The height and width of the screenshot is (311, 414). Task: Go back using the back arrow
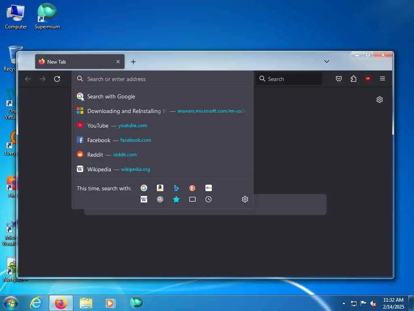pyautogui.click(x=28, y=79)
